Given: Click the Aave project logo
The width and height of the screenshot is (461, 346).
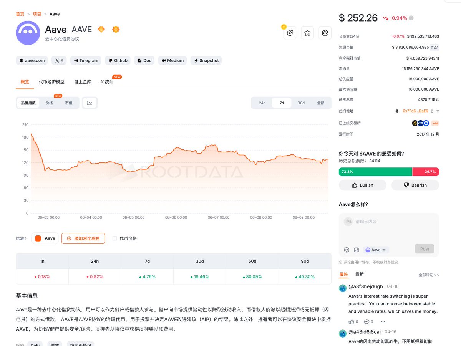Looking at the screenshot, I should pyautogui.click(x=28, y=33).
